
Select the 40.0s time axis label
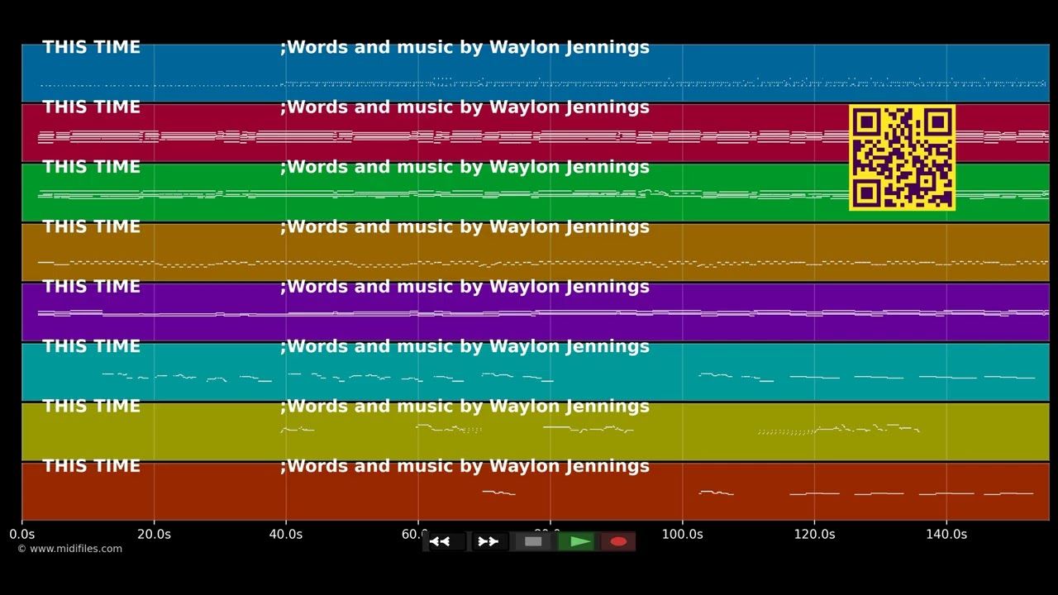[x=286, y=535]
